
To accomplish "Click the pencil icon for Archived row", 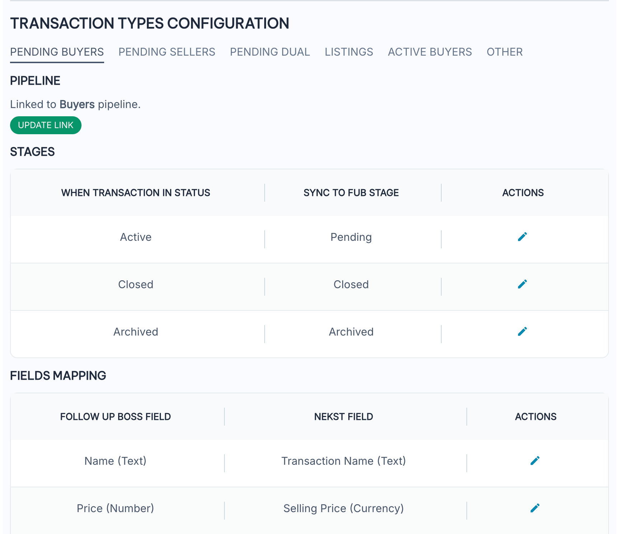I will [522, 332].
